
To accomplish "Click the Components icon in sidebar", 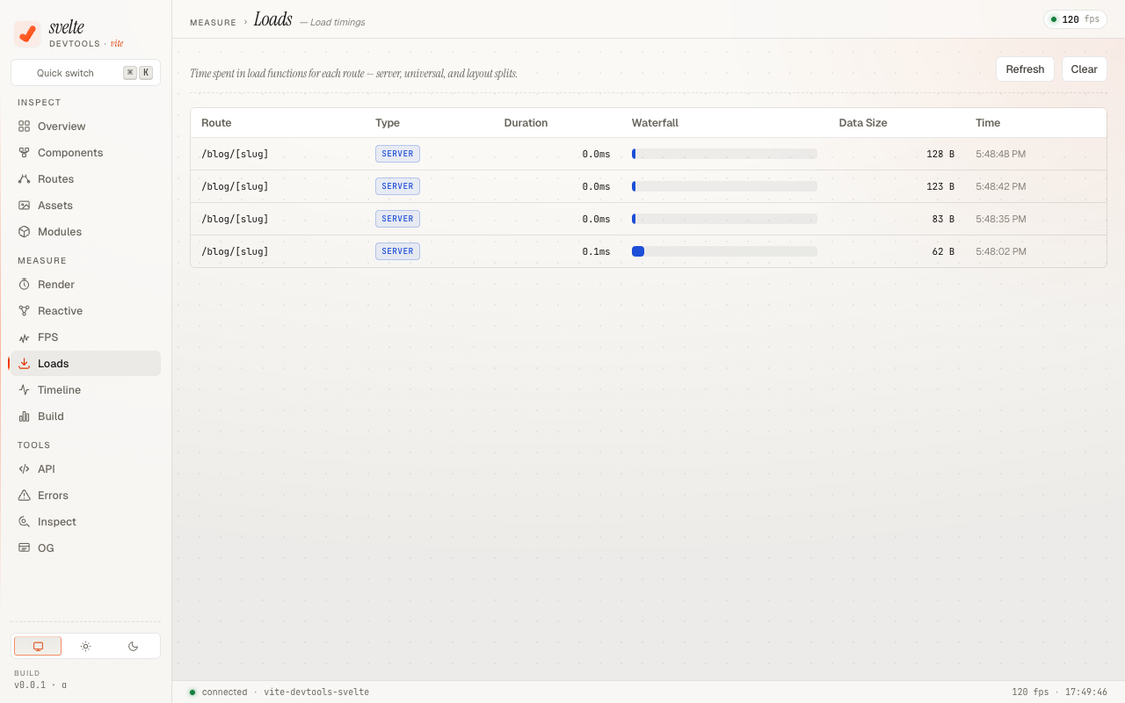I will pyautogui.click(x=25, y=153).
